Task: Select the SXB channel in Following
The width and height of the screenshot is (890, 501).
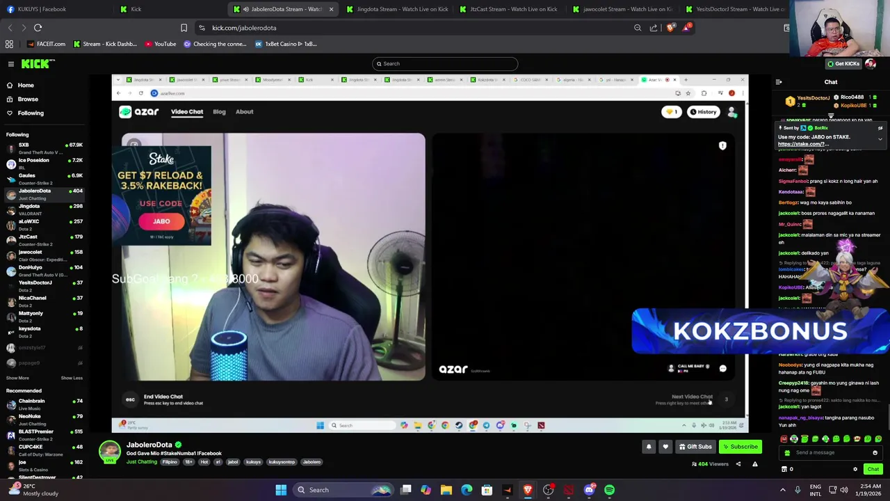Action: tap(43, 148)
